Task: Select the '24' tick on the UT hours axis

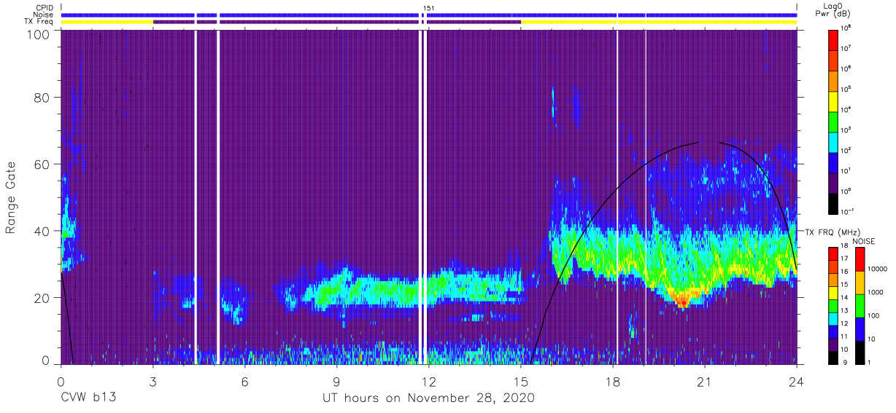Action: click(x=797, y=380)
